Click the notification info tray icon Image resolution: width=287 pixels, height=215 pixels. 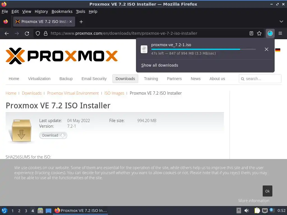click(x=272, y=210)
